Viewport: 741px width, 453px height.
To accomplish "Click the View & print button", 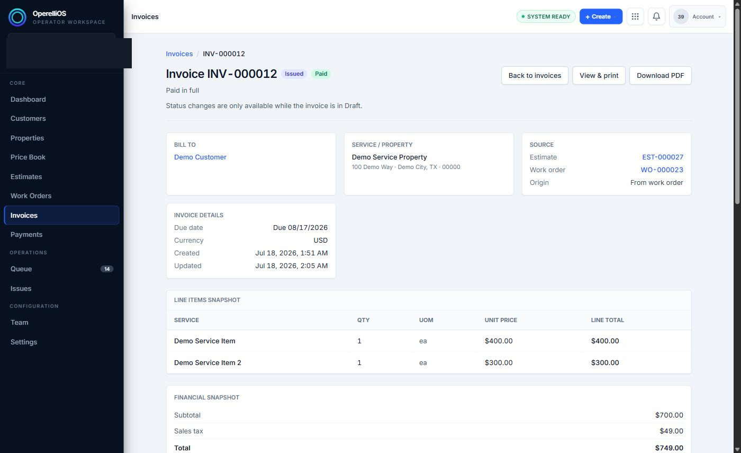I will point(599,75).
